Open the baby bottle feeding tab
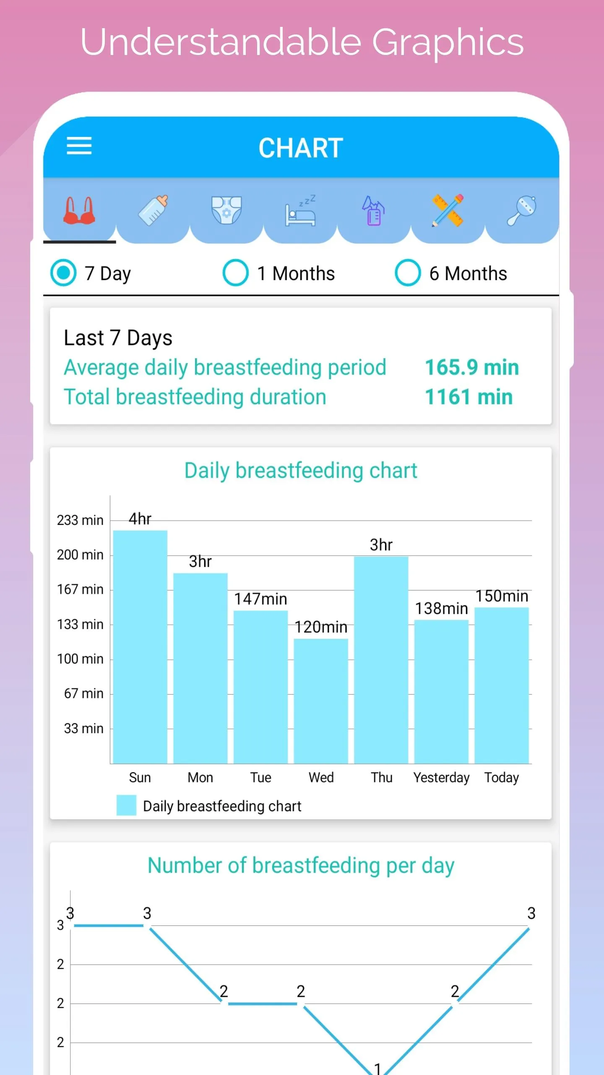 [153, 210]
